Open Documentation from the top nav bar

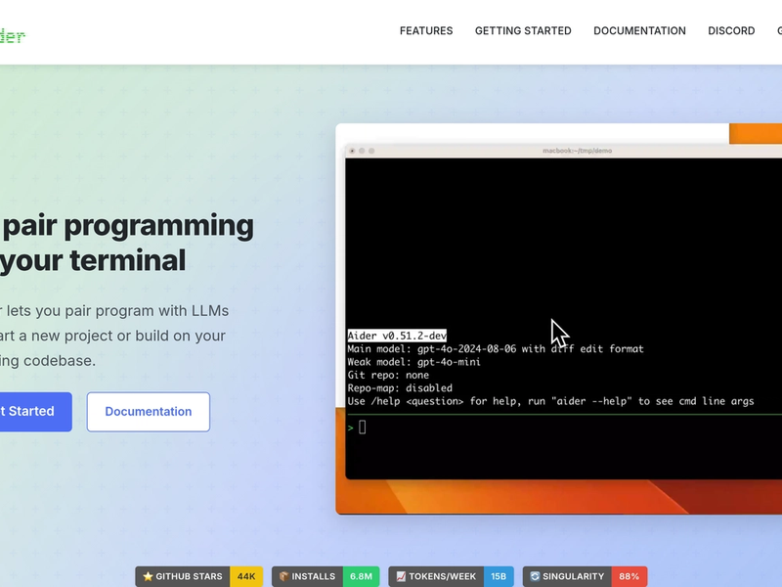click(x=639, y=31)
